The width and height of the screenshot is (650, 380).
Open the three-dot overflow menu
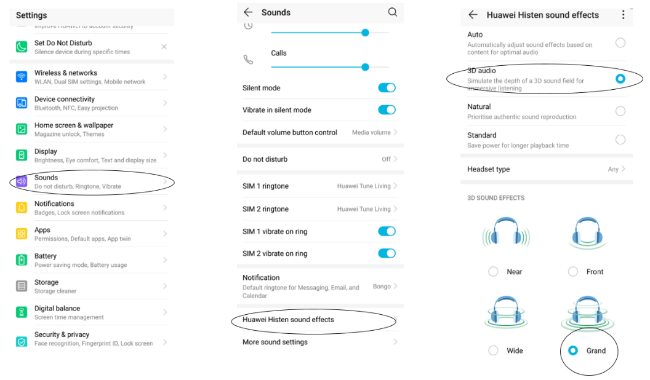pyautogui.click(x=623, y=14)
